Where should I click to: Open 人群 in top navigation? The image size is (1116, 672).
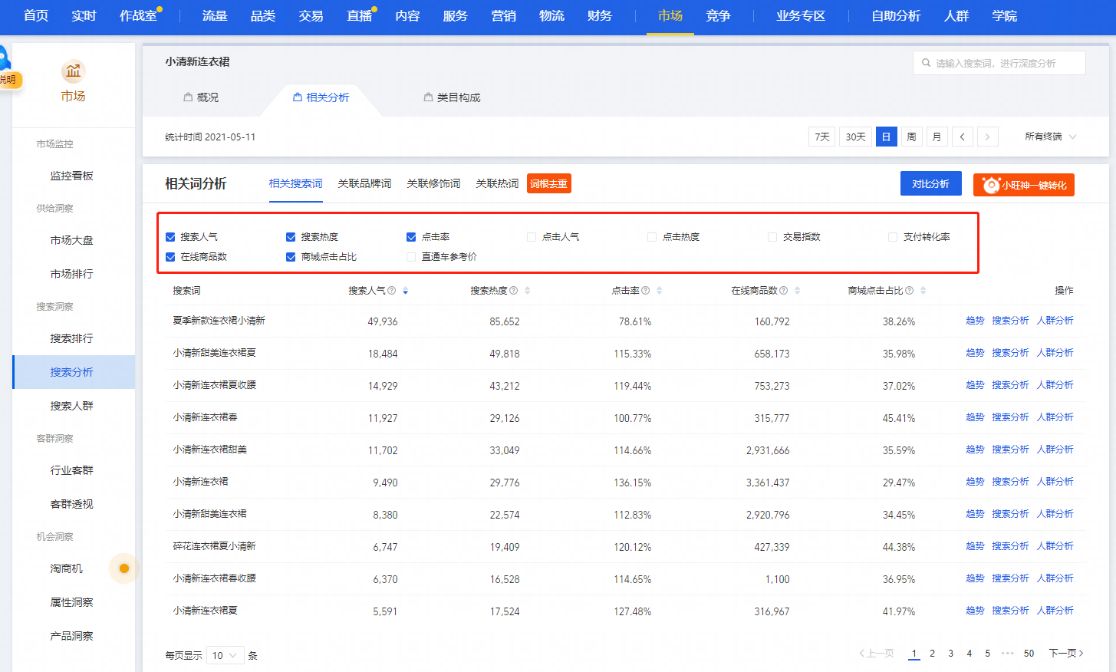(956, 16)
